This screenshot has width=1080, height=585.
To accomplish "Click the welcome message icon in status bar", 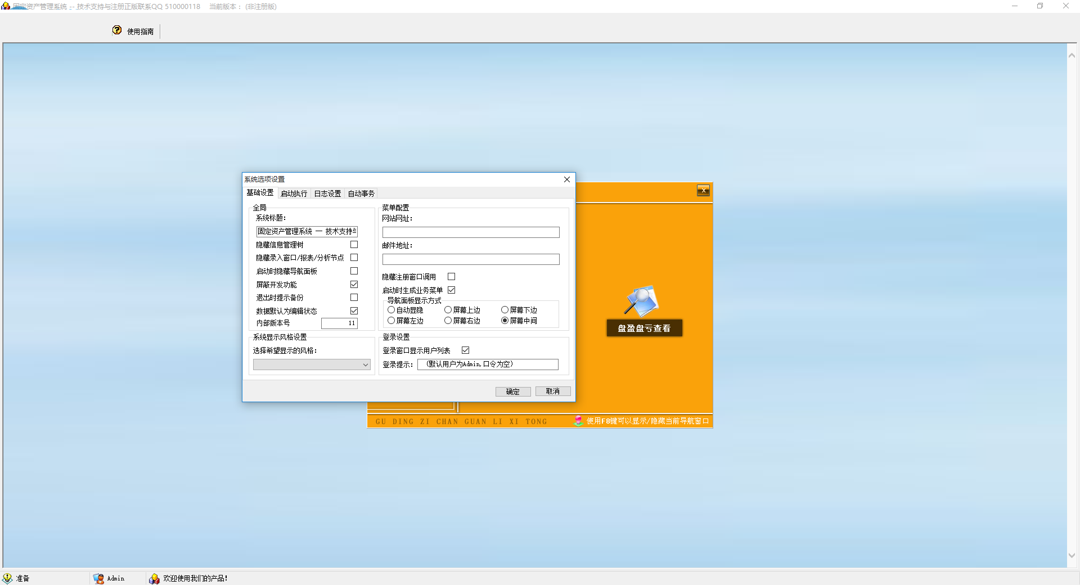I will pos(154,578).
